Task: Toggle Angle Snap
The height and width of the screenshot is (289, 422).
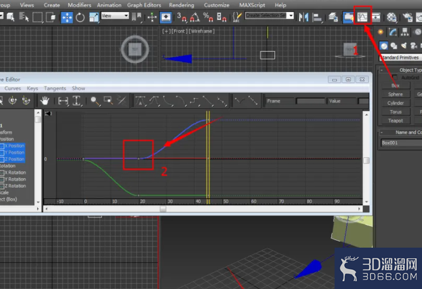Action: [x=195, y=17]
